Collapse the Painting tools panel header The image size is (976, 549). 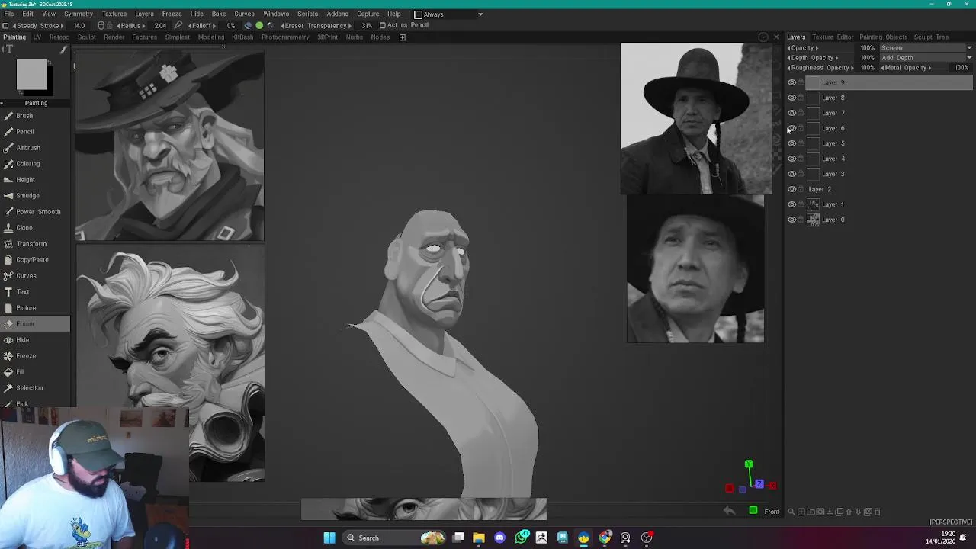pos(36,103)
